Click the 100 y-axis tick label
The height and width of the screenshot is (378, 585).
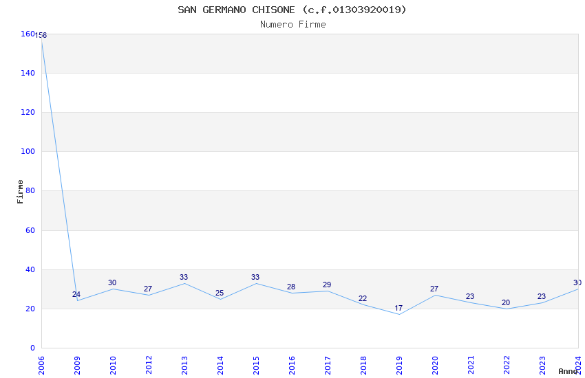28,151
